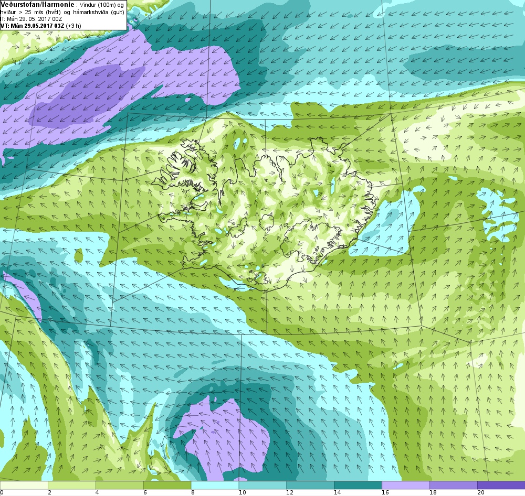This screenshot has height=496, width=525.
Task: Click the 'hámarkshviða (gult)' description text
Action: tap(99, 12)
